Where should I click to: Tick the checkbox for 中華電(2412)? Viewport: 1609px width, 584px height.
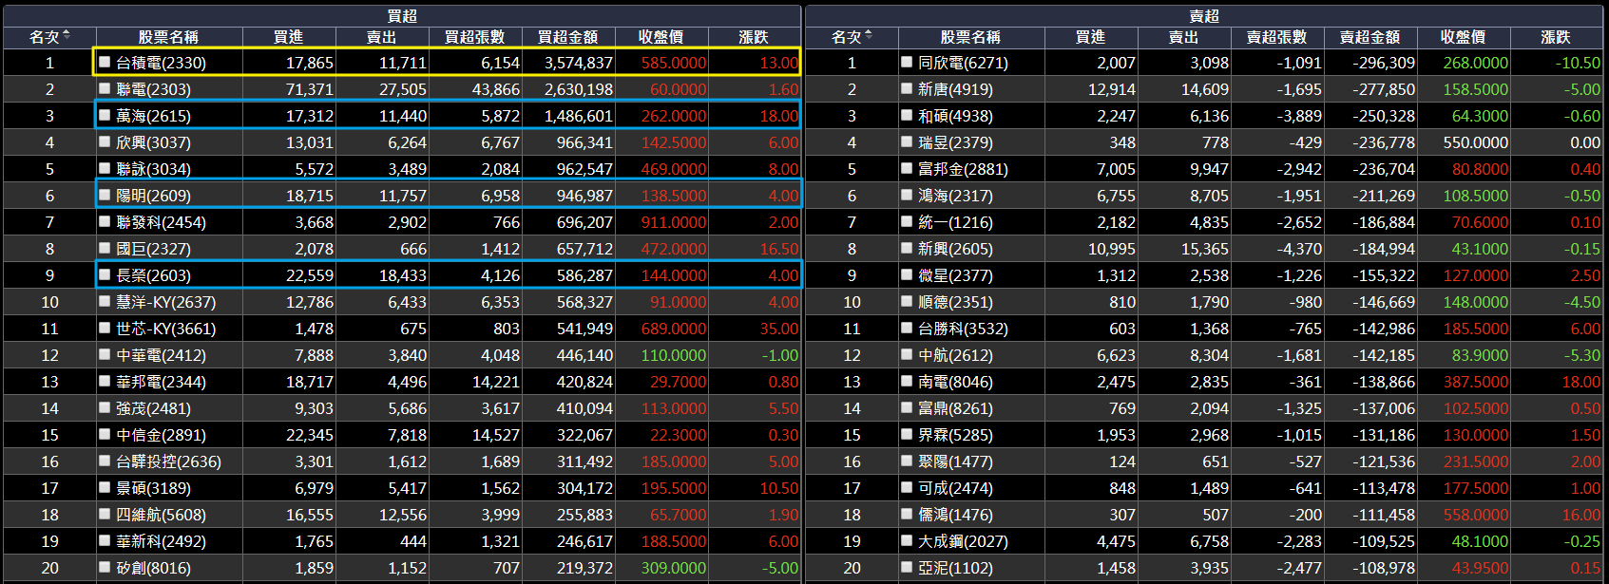[105, 354]
